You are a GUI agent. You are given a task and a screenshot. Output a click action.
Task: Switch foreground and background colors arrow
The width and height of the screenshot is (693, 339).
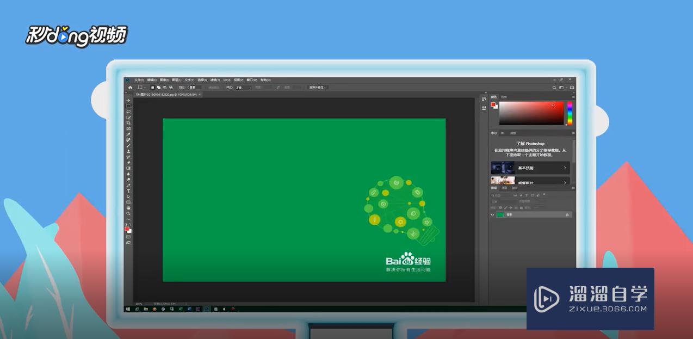click(130, 224)
